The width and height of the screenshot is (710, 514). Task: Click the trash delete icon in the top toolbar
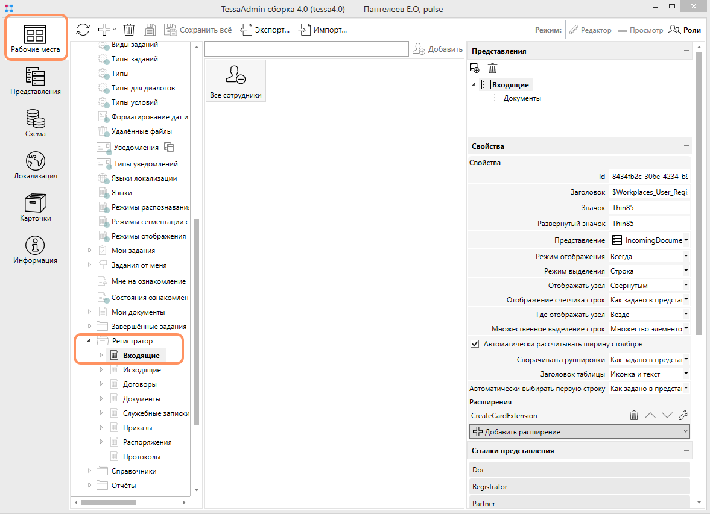pos(129,30)
